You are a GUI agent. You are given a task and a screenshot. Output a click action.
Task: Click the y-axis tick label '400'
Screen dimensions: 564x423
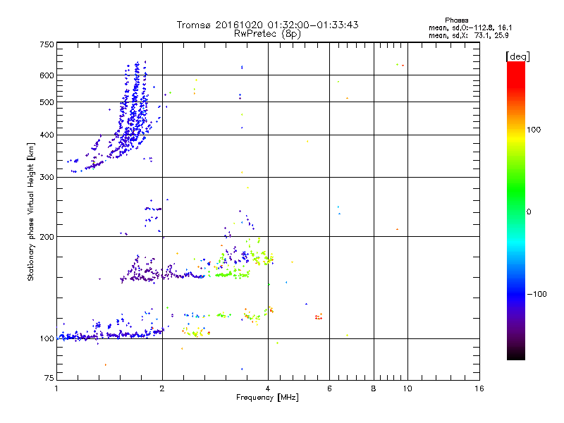click(47, 135)
